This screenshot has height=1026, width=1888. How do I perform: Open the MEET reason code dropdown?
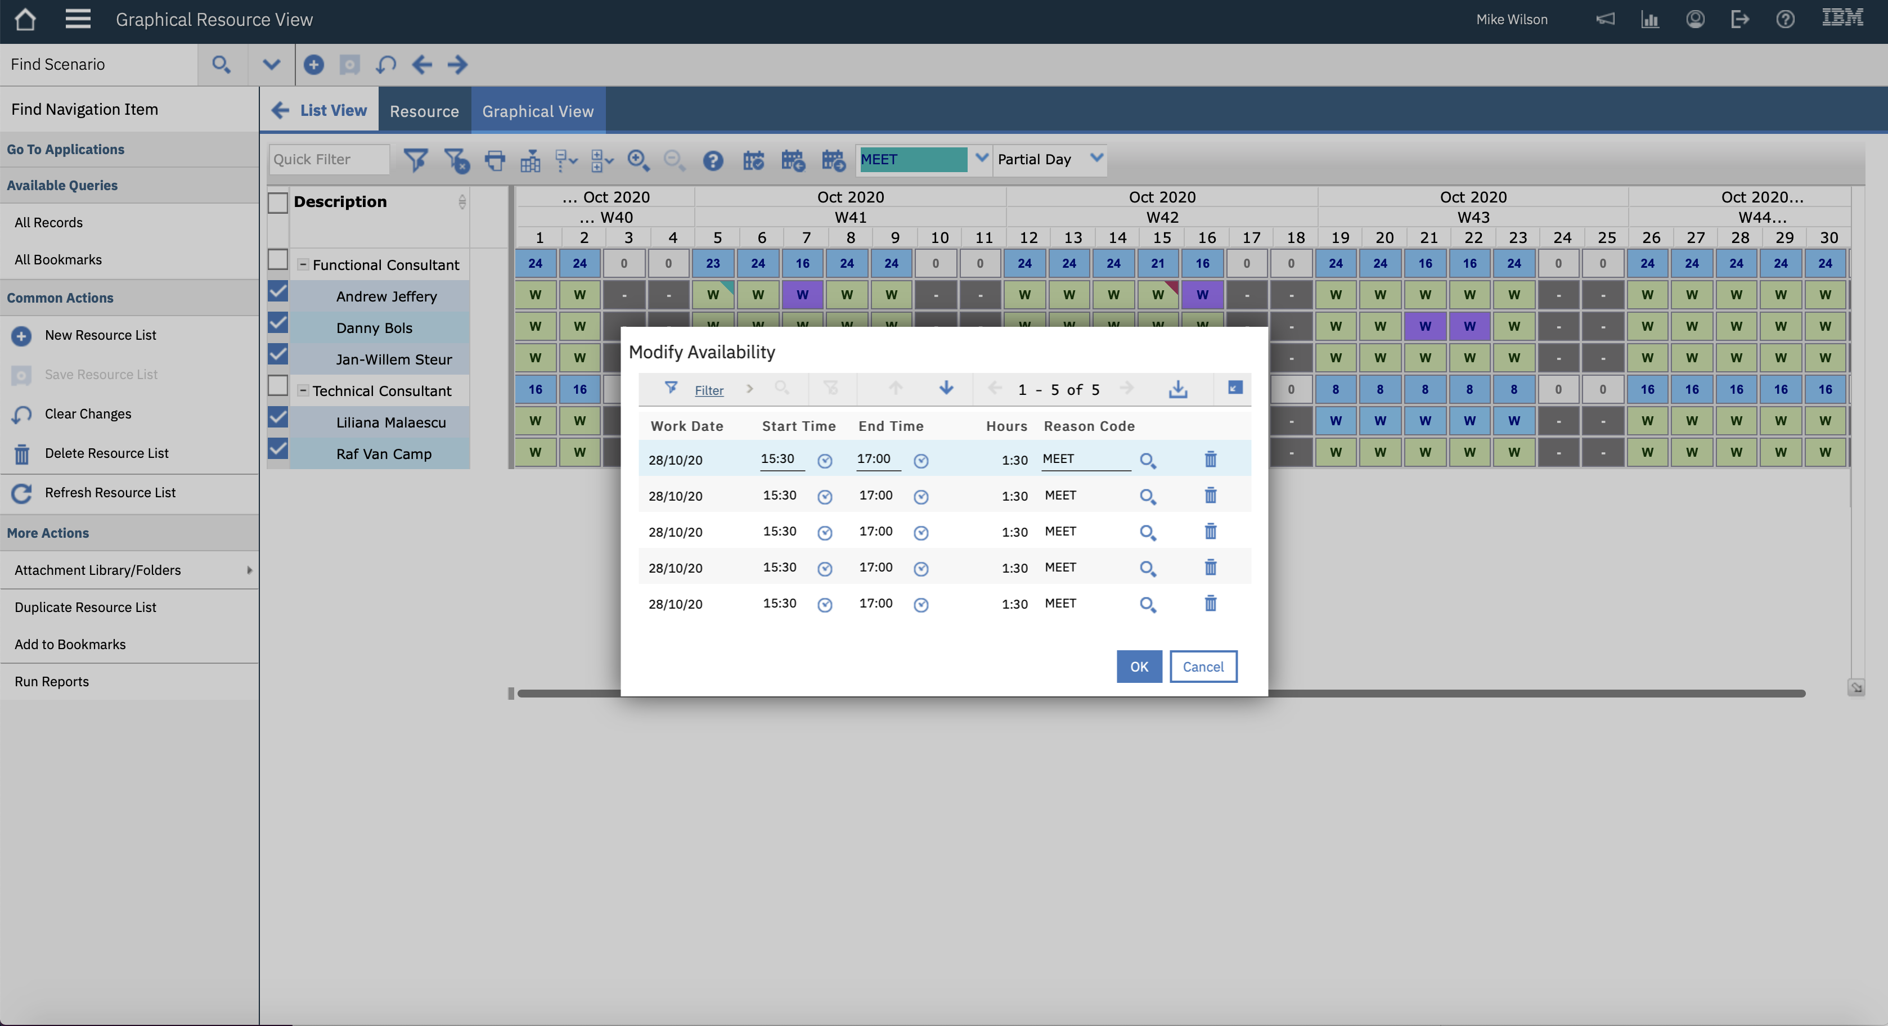coord(983,158)
